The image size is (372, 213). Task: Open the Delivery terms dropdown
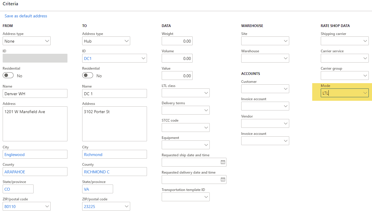coord(206,110)
